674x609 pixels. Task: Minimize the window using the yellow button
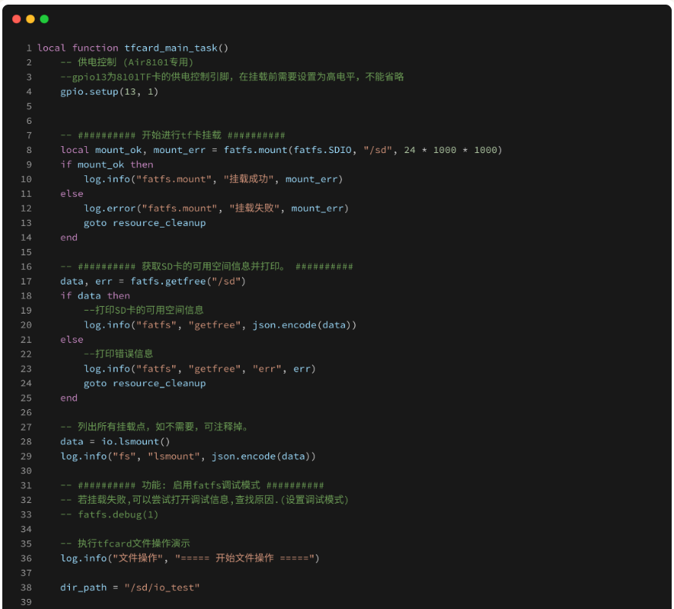[x=31, y=19]
